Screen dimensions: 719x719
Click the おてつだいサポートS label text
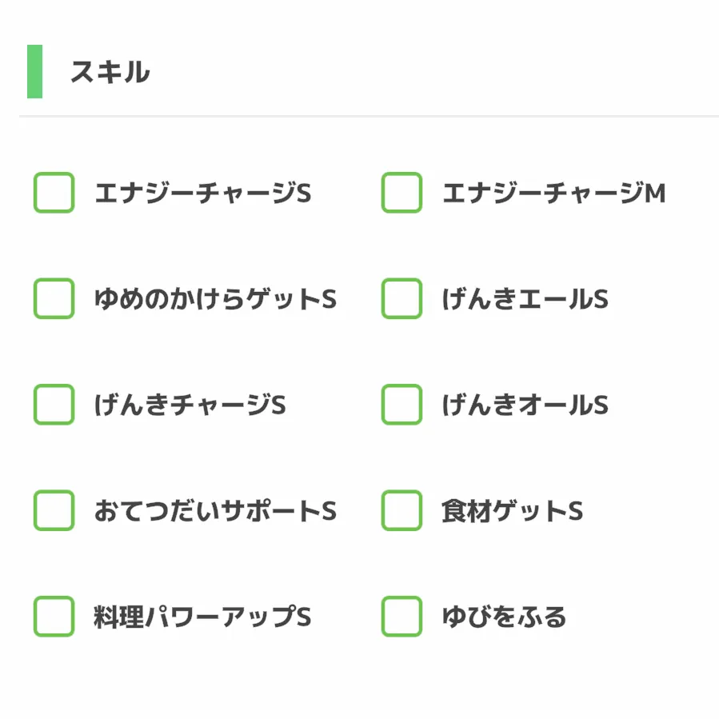pos(215,511)
